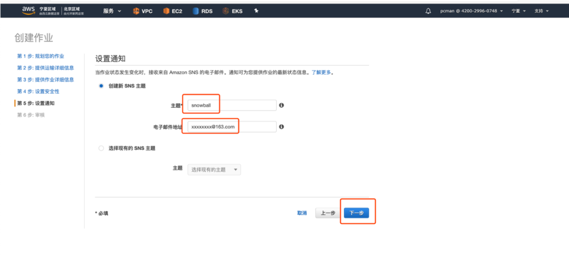Open the RDS service shortcut
Screen dimensions: 569x262
203,11
